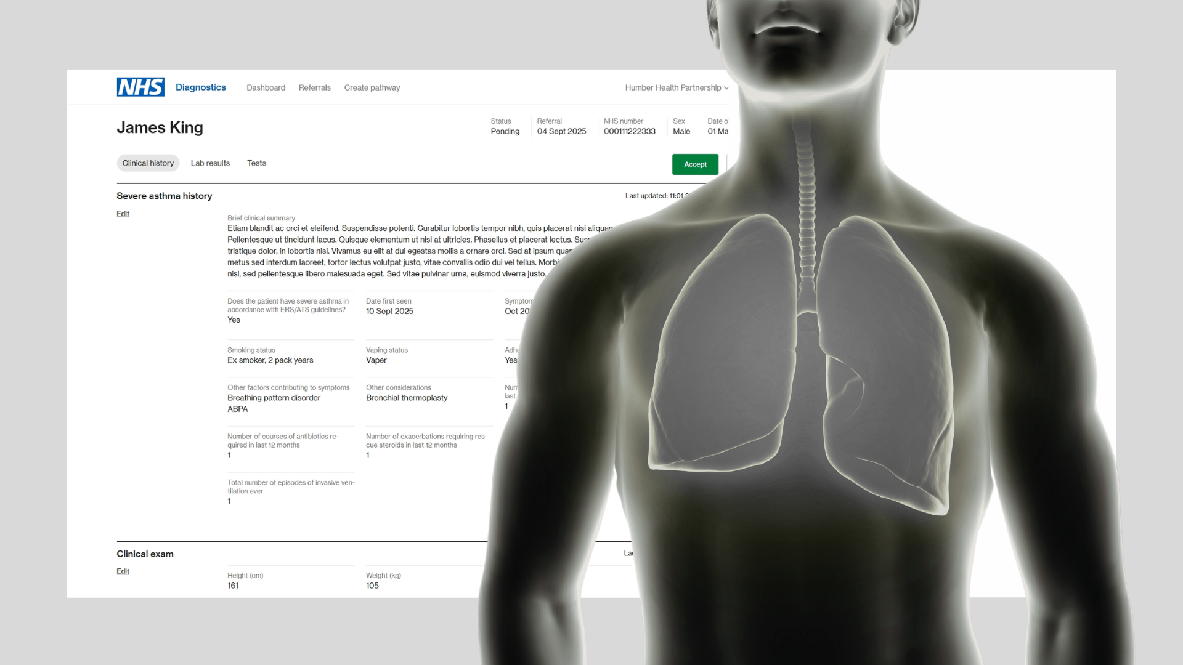Open the Tests tab
1183x665 pixels.
point(256,163)
